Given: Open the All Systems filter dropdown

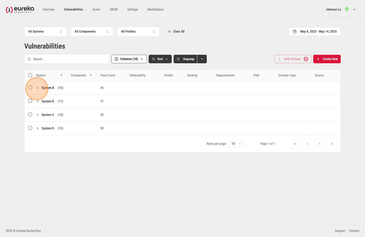Looking at the screenshot, I should [x=45, y=32].
